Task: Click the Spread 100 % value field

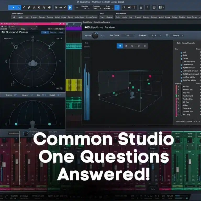Action: 59,95
